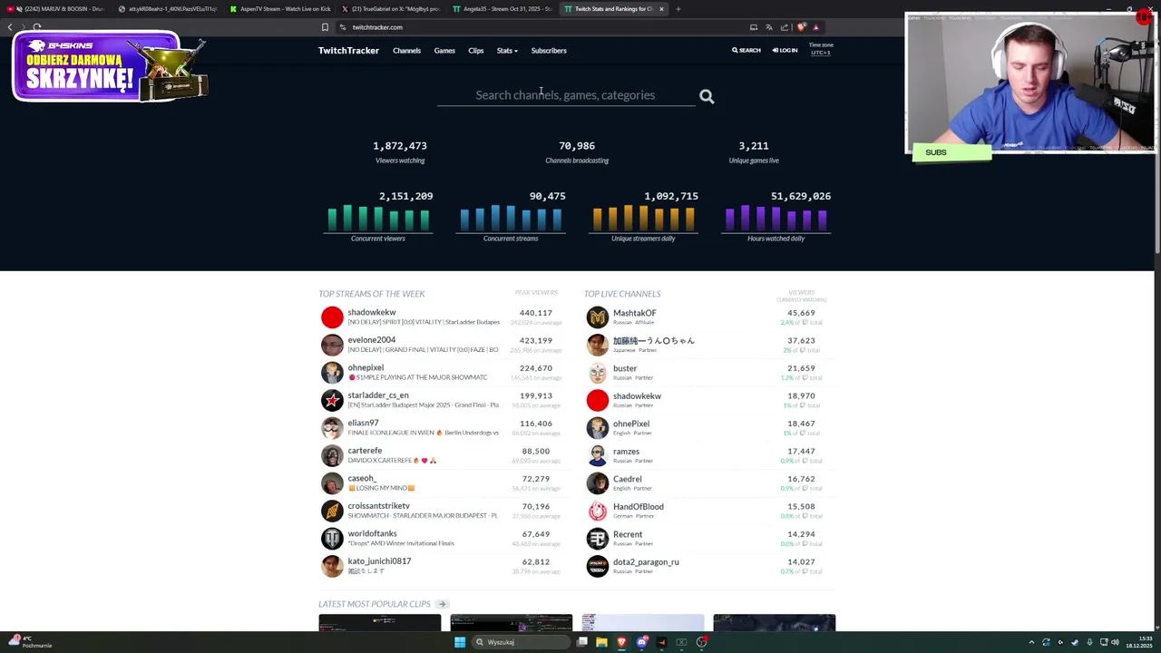Click the 440,117 peak viewers value
The height and width of the screenshot is (653, 1161).
click(536, 313)
